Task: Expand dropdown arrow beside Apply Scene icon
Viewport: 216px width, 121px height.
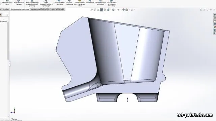Action: pos(129,10)
